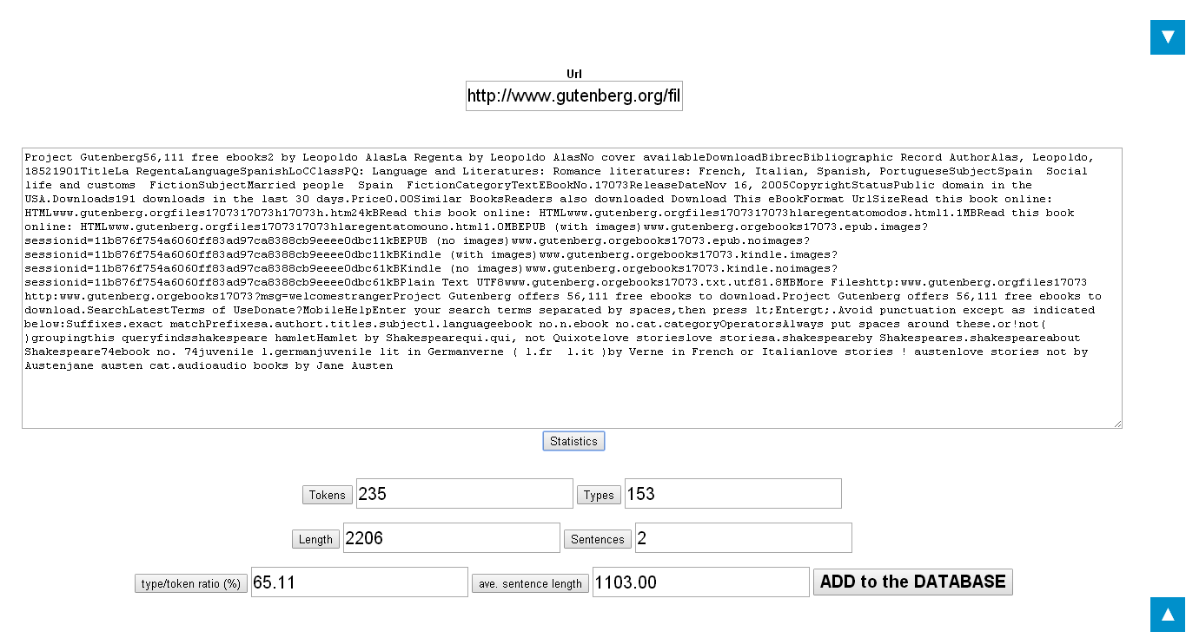Click the type/token ratio (%) button

pyautogui.click(x=191, y=583)
